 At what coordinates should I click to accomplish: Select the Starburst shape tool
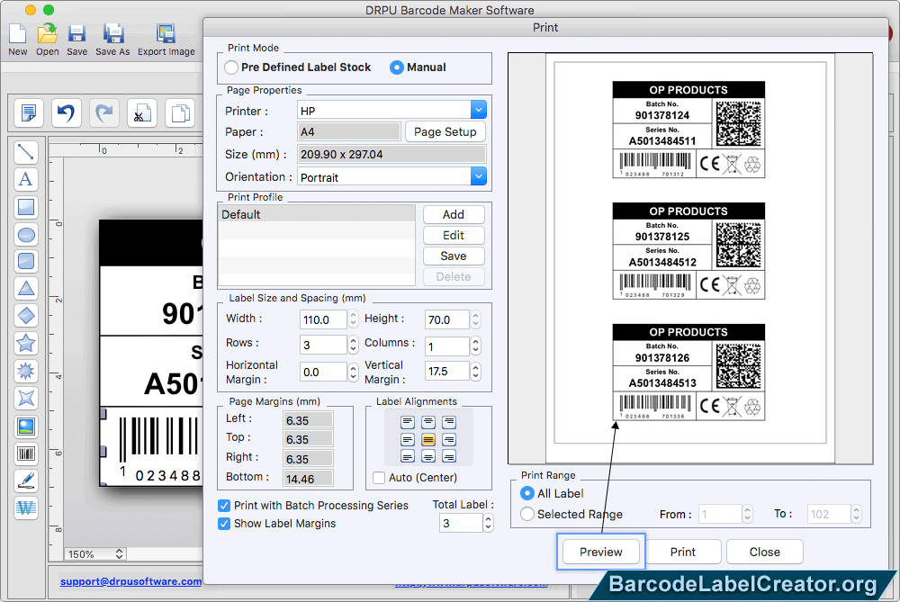tap(26, 371)
